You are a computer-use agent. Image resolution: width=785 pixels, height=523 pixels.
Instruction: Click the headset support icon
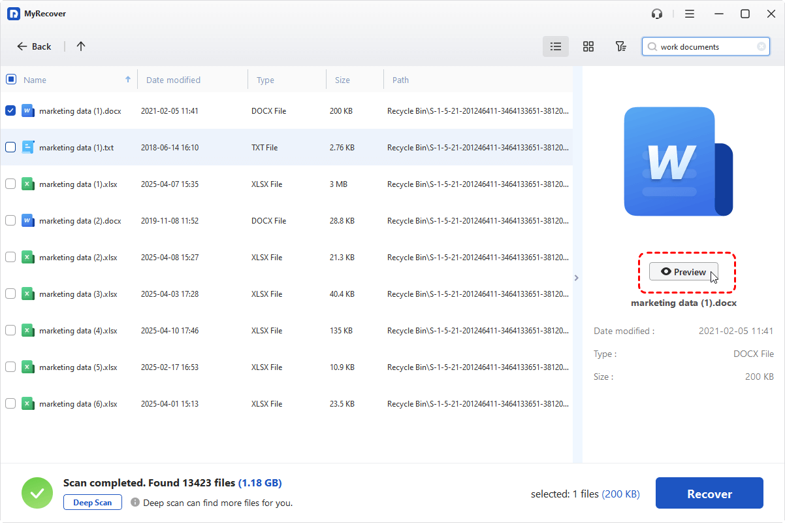click(657, 14)
